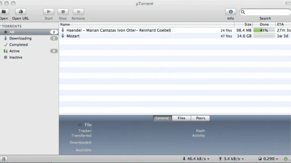Click the 41% progress bar of Haendel
The width and height of the screenshot is (291, 163).
(x=264, y=30)
